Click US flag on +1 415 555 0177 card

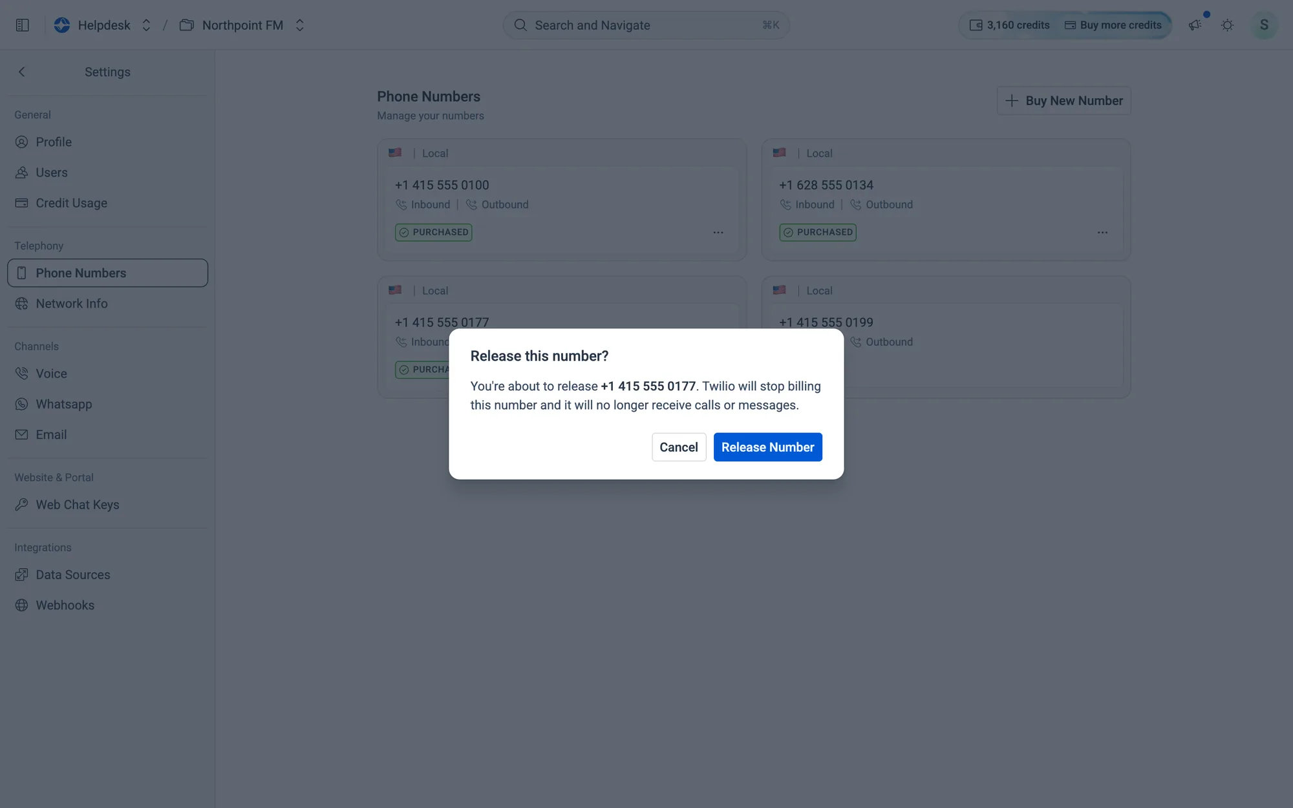coord(395,290)
